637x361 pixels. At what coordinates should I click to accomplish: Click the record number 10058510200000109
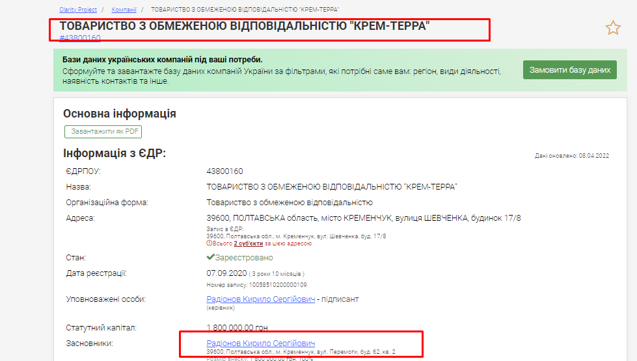pos(256,285)
